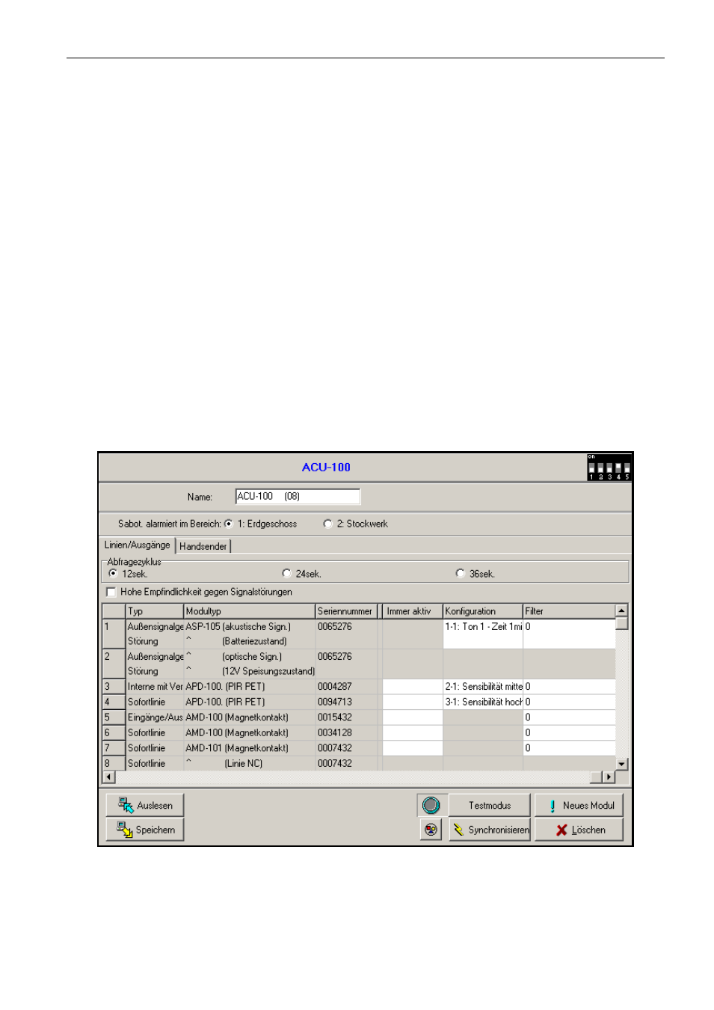This screenshot has width=714, height=1010.
Task: Click the Konfiguration column header
Action: click(x=483, y=611)
